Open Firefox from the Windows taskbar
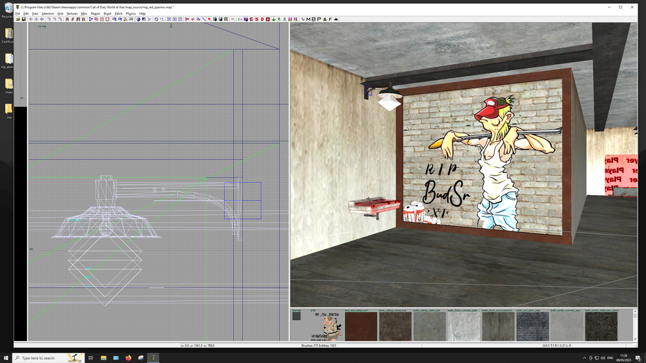Viewport: 646px width, 363px height. (x=129, y=357)
